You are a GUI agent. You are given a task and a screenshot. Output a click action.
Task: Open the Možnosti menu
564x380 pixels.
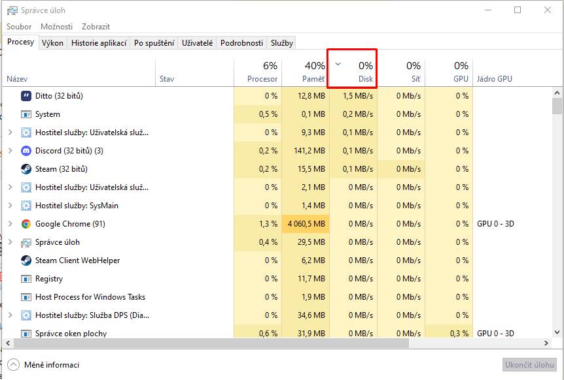coord(56,27)
